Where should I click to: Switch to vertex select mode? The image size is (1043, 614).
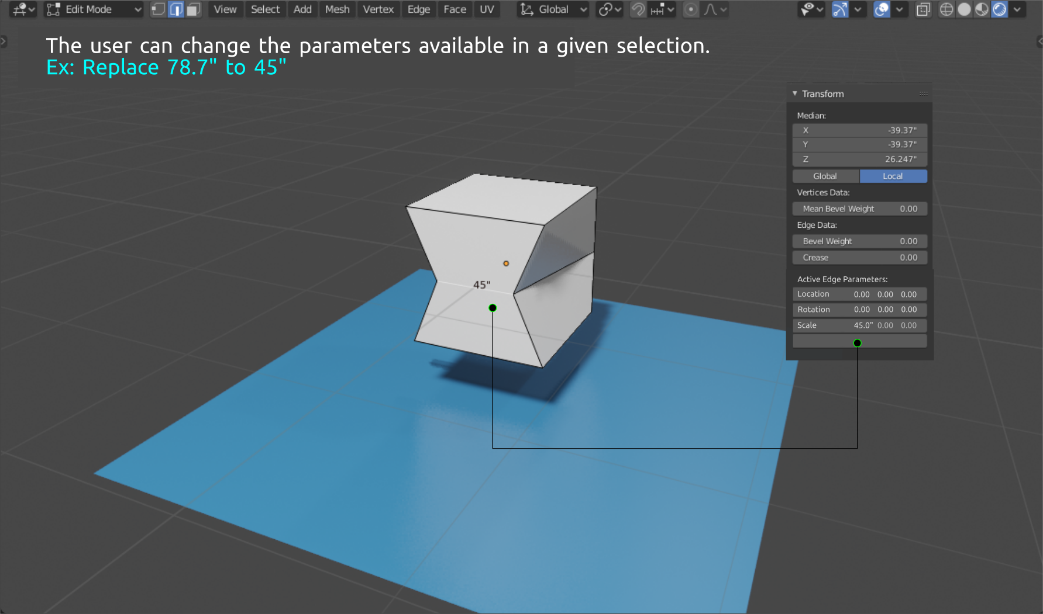point(158,9)
